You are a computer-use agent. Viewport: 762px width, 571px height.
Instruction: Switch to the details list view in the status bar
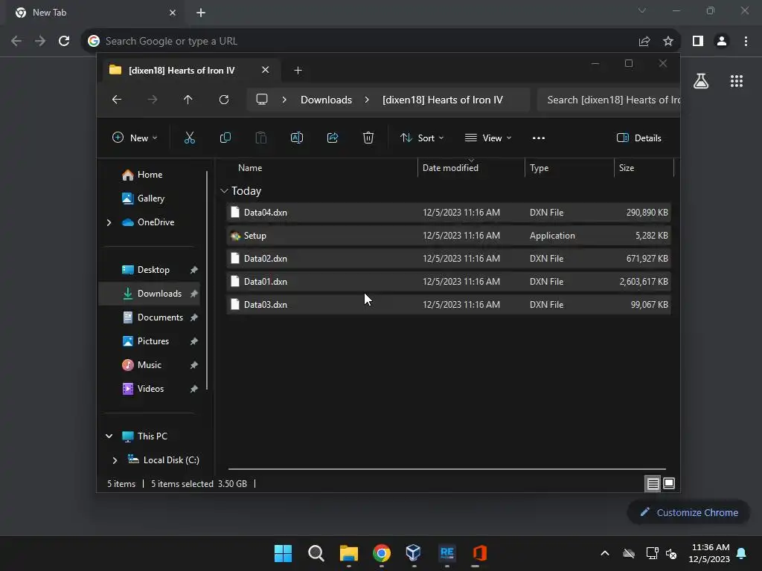click(x=653, y=483)
